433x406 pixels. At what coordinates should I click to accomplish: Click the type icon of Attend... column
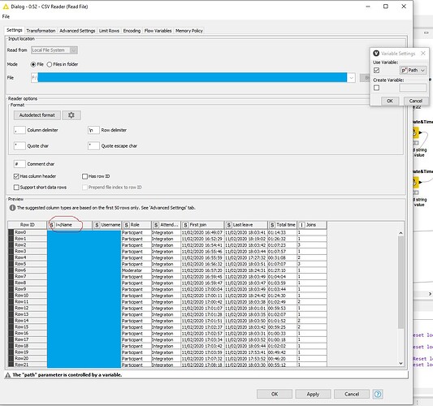[x=156, y=225]
